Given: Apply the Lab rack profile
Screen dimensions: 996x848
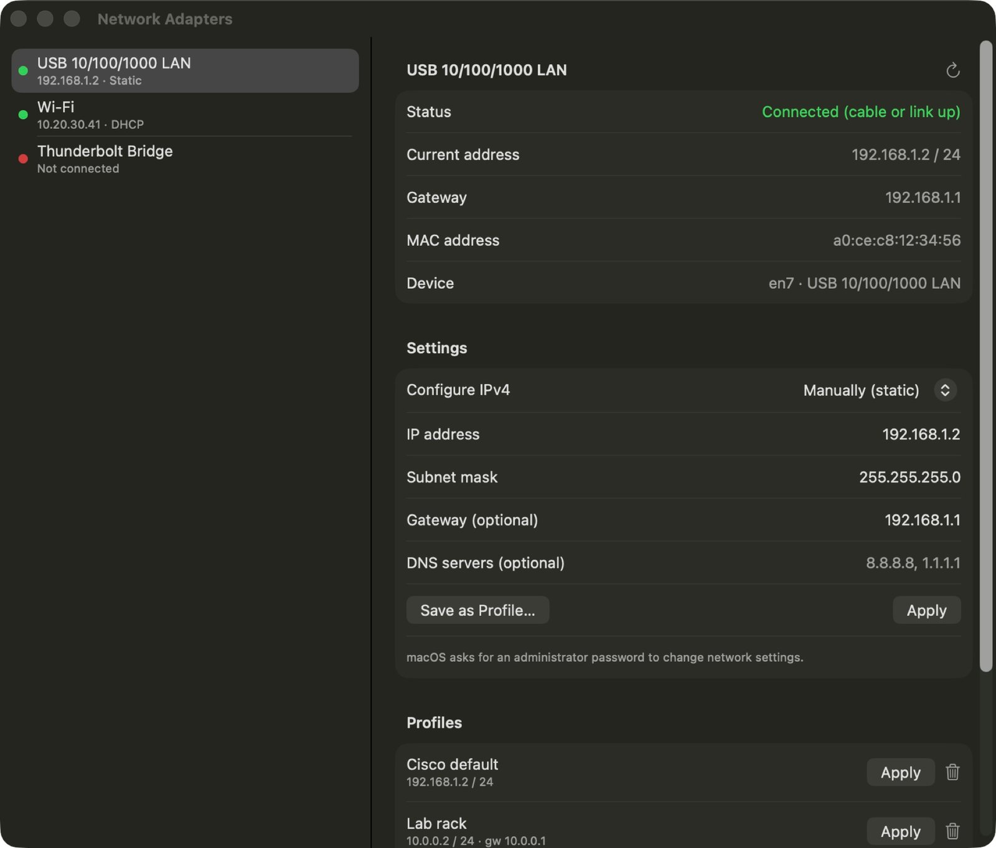Looking at the screenshot, I should (900, 831).
